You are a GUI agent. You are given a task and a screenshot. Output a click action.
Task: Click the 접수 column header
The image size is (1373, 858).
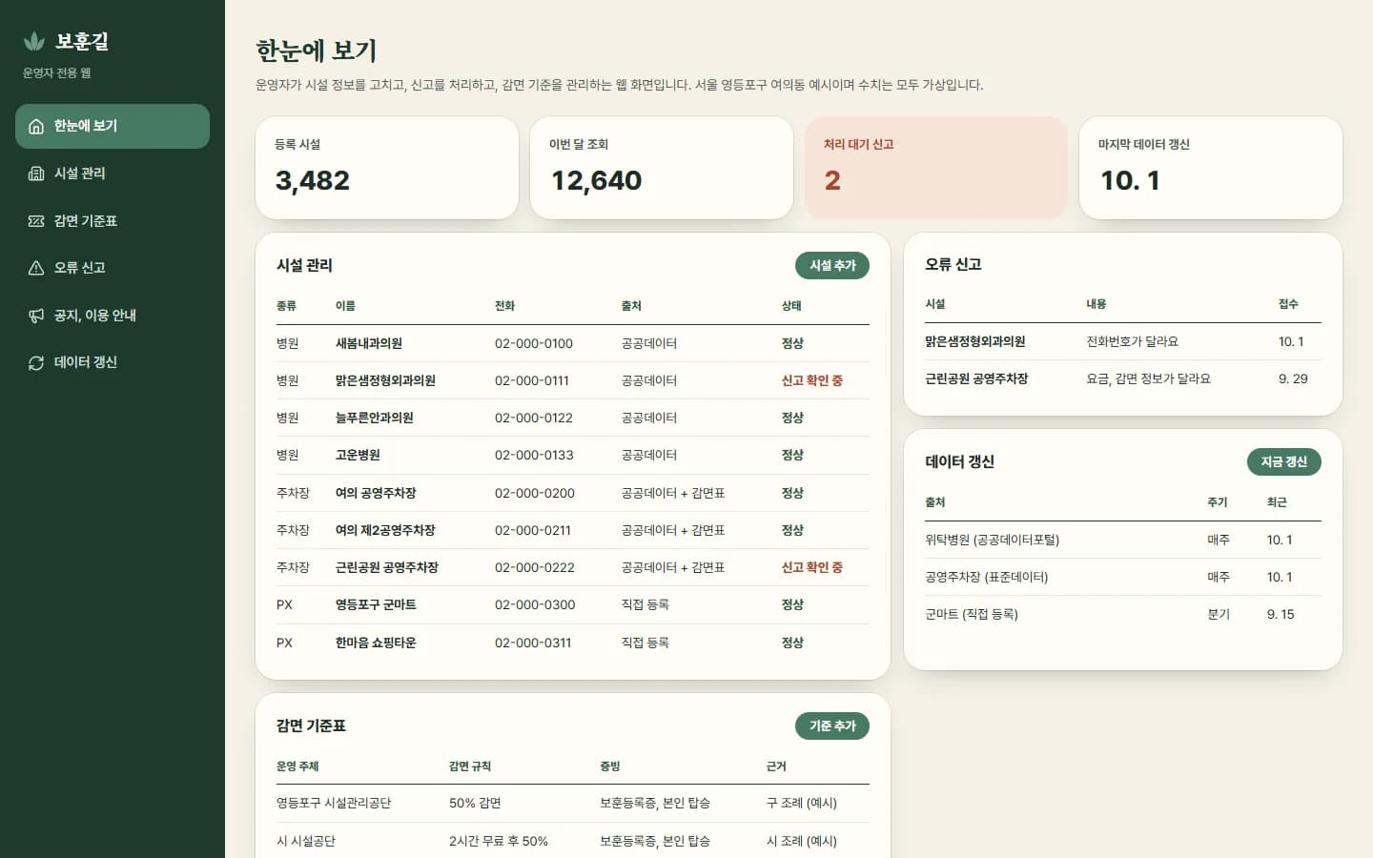[x=1288, y=304]
